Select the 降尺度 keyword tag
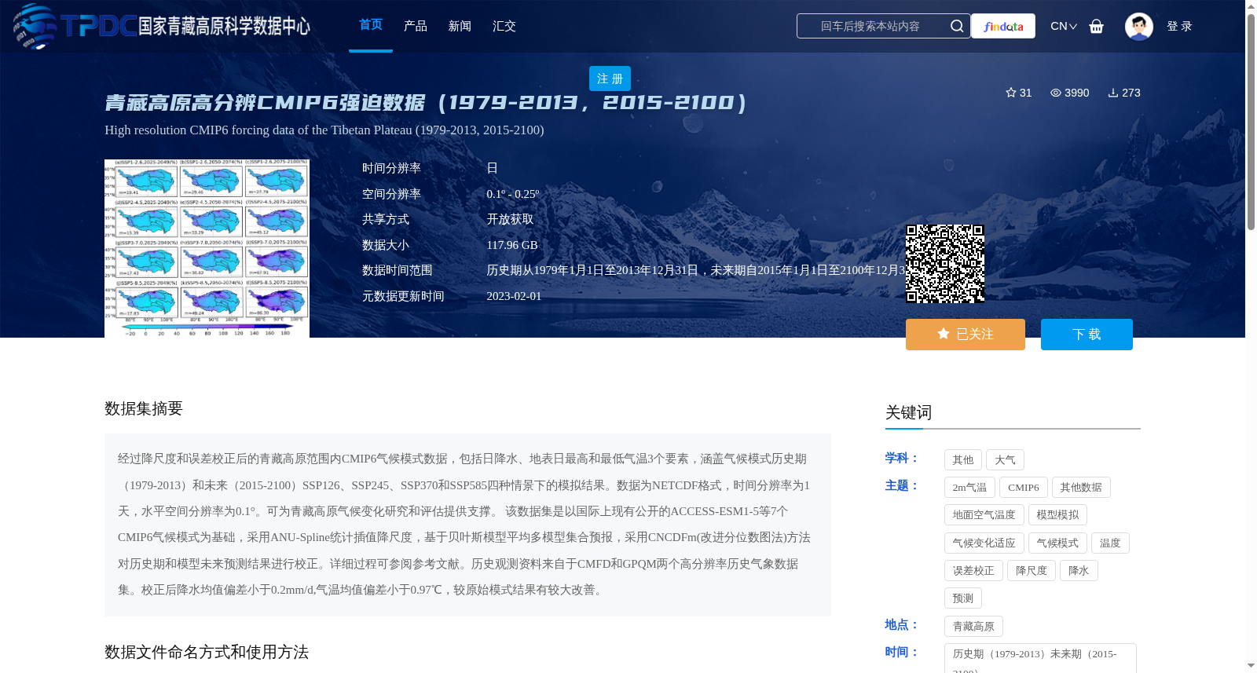1257x673 pixels. point(1032,571)
